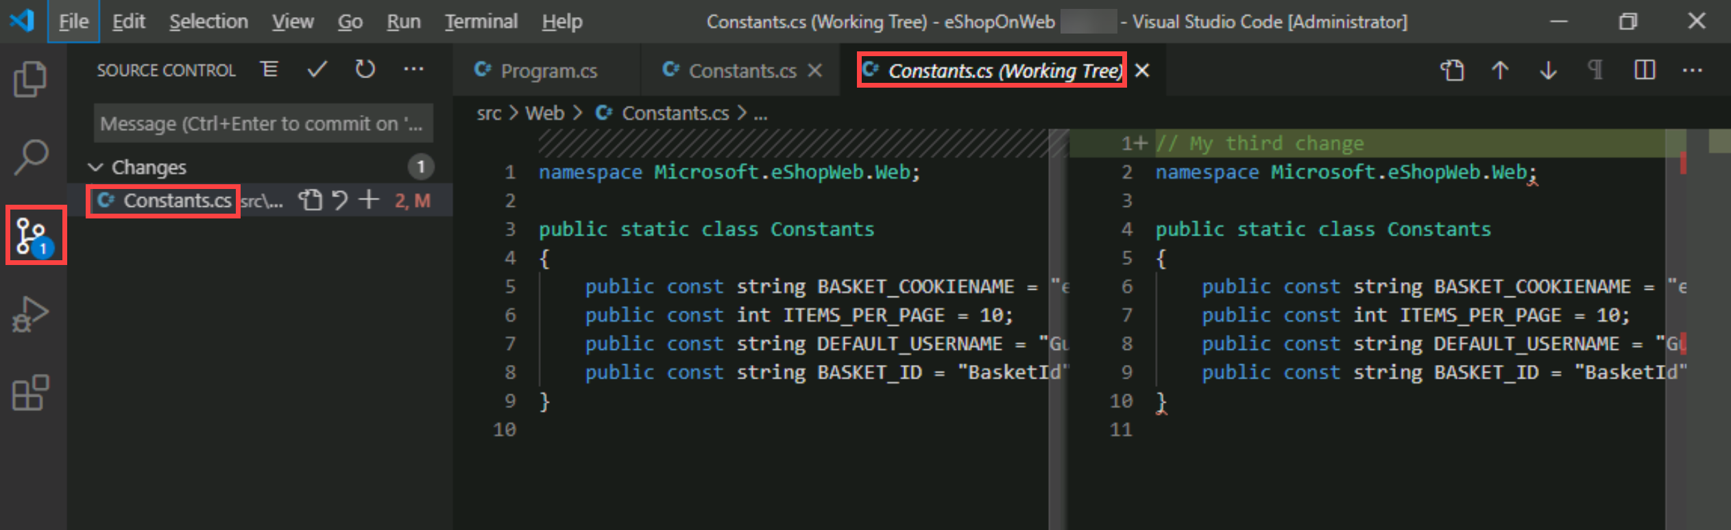Click Constants.cs in the breadcrumb
The image size is (1731, 530).
(675, 113)
